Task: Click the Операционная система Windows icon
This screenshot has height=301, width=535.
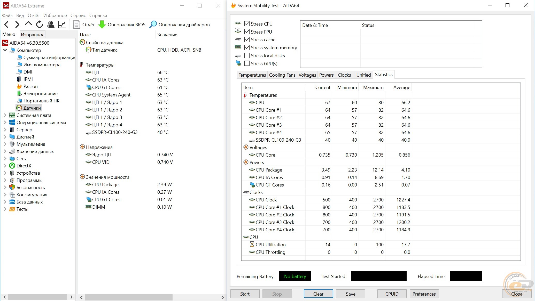Action: tap(12, 123)
